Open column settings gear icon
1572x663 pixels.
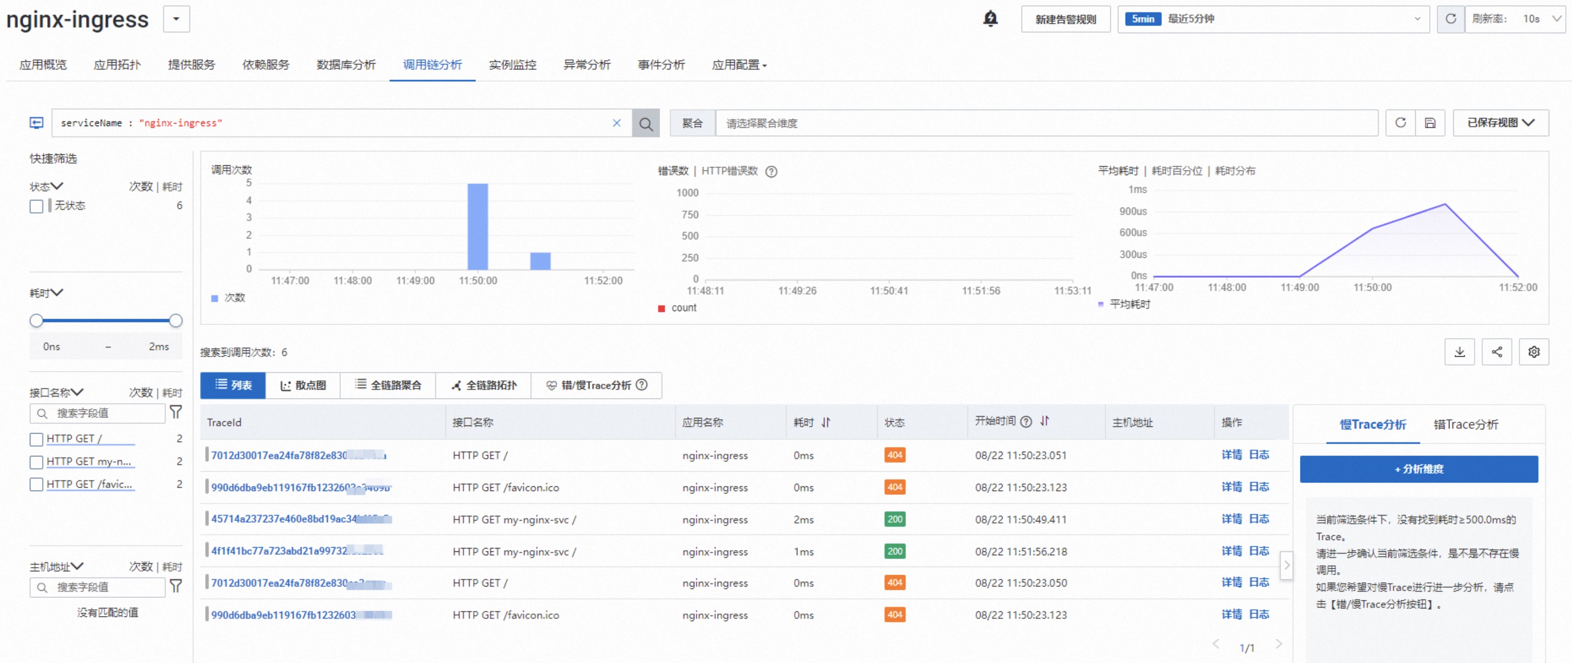click(1534, 351)
